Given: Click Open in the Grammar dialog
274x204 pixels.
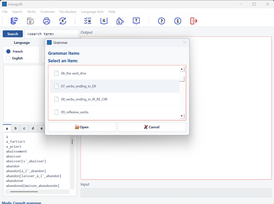Looking at the screenshot, I should [x=82, y=127].
